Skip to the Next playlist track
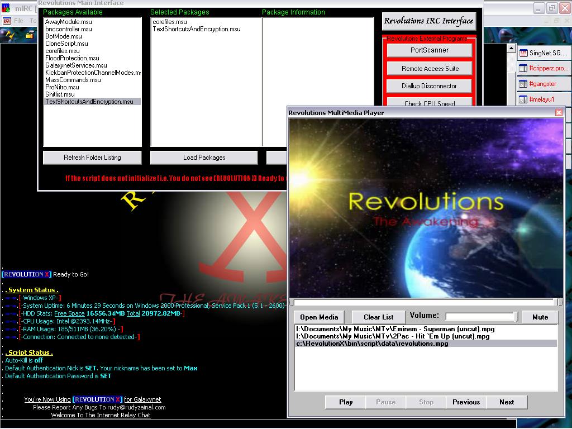 pyautogui.click(x=507, y=402)
